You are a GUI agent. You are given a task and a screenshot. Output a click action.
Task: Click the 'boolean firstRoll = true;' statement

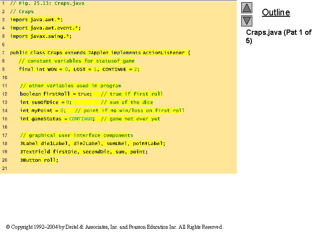55,94
